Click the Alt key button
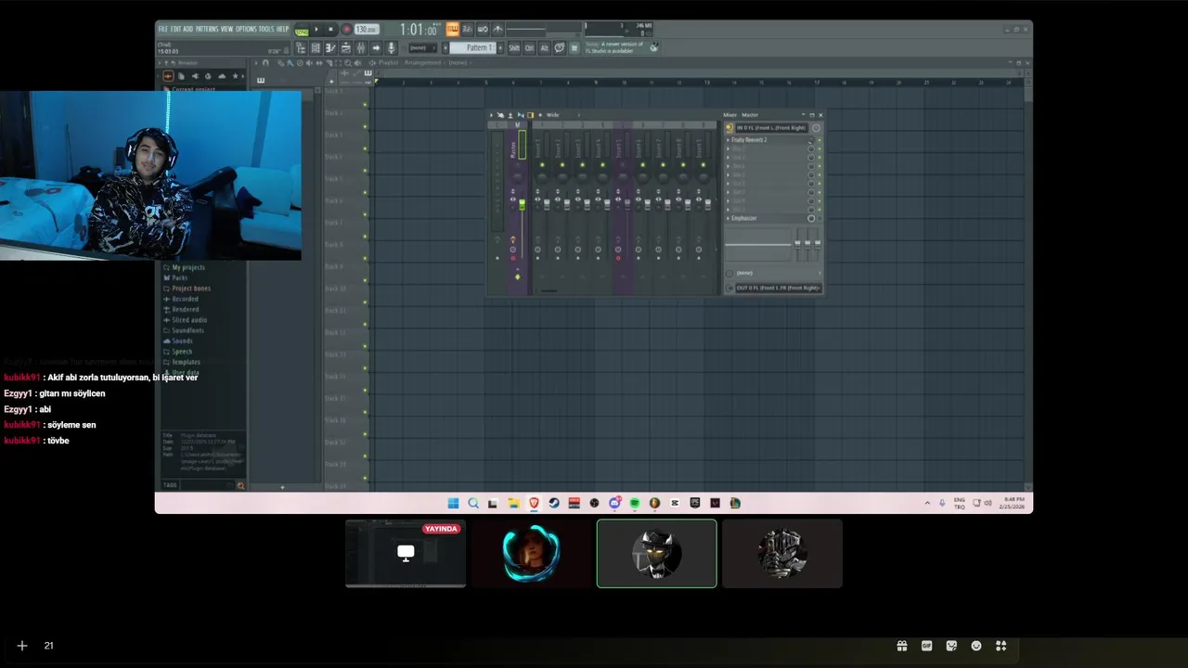 tap(545, 47)
